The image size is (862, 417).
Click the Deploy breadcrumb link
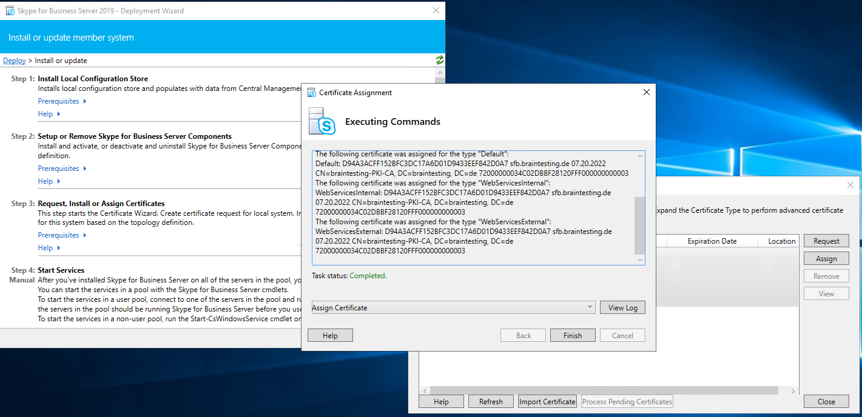[x=15, y=61]
